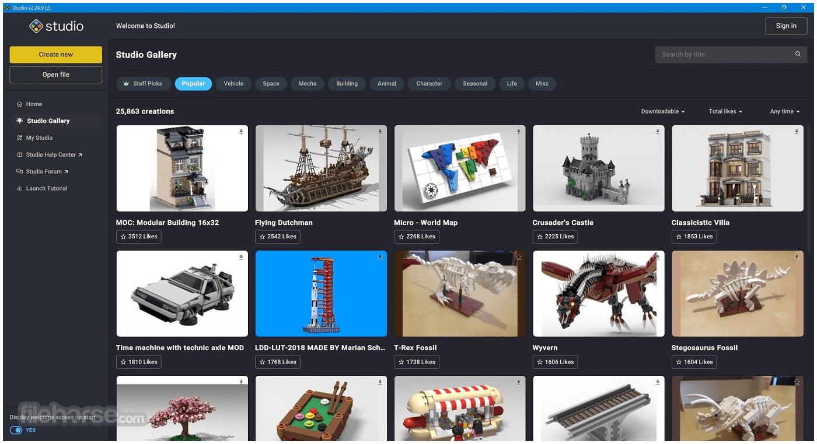Screen dimensions: 817x444
Task: Click the search magnifier icon
Action: (798, 54)
